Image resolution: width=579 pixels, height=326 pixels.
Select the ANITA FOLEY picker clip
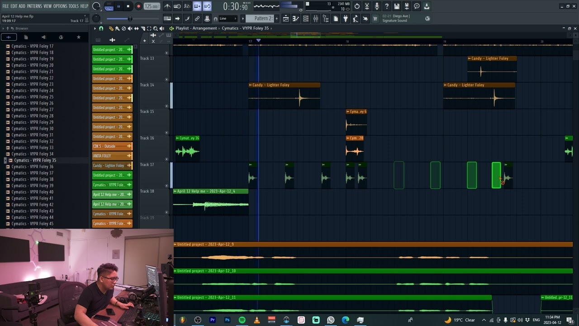(x=112, y=156)
